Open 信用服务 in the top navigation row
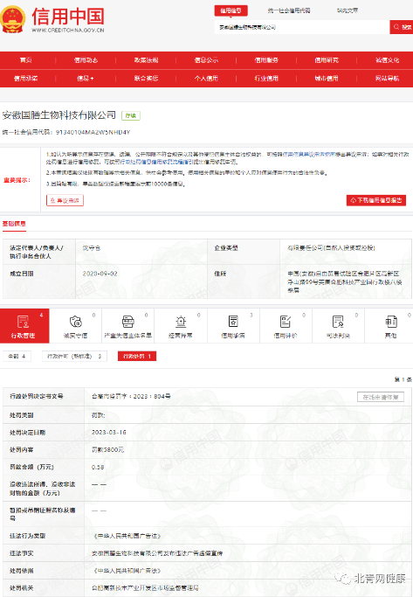413x597 pixels. pyautogui.click(x=266, y=60)
